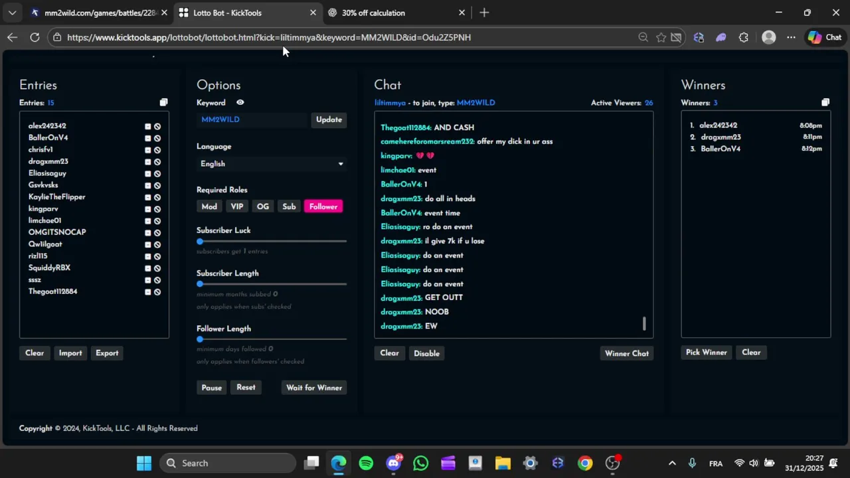Ban entry kingparv with its circle icon
850x478 pixels.
[x=157, y=209]
